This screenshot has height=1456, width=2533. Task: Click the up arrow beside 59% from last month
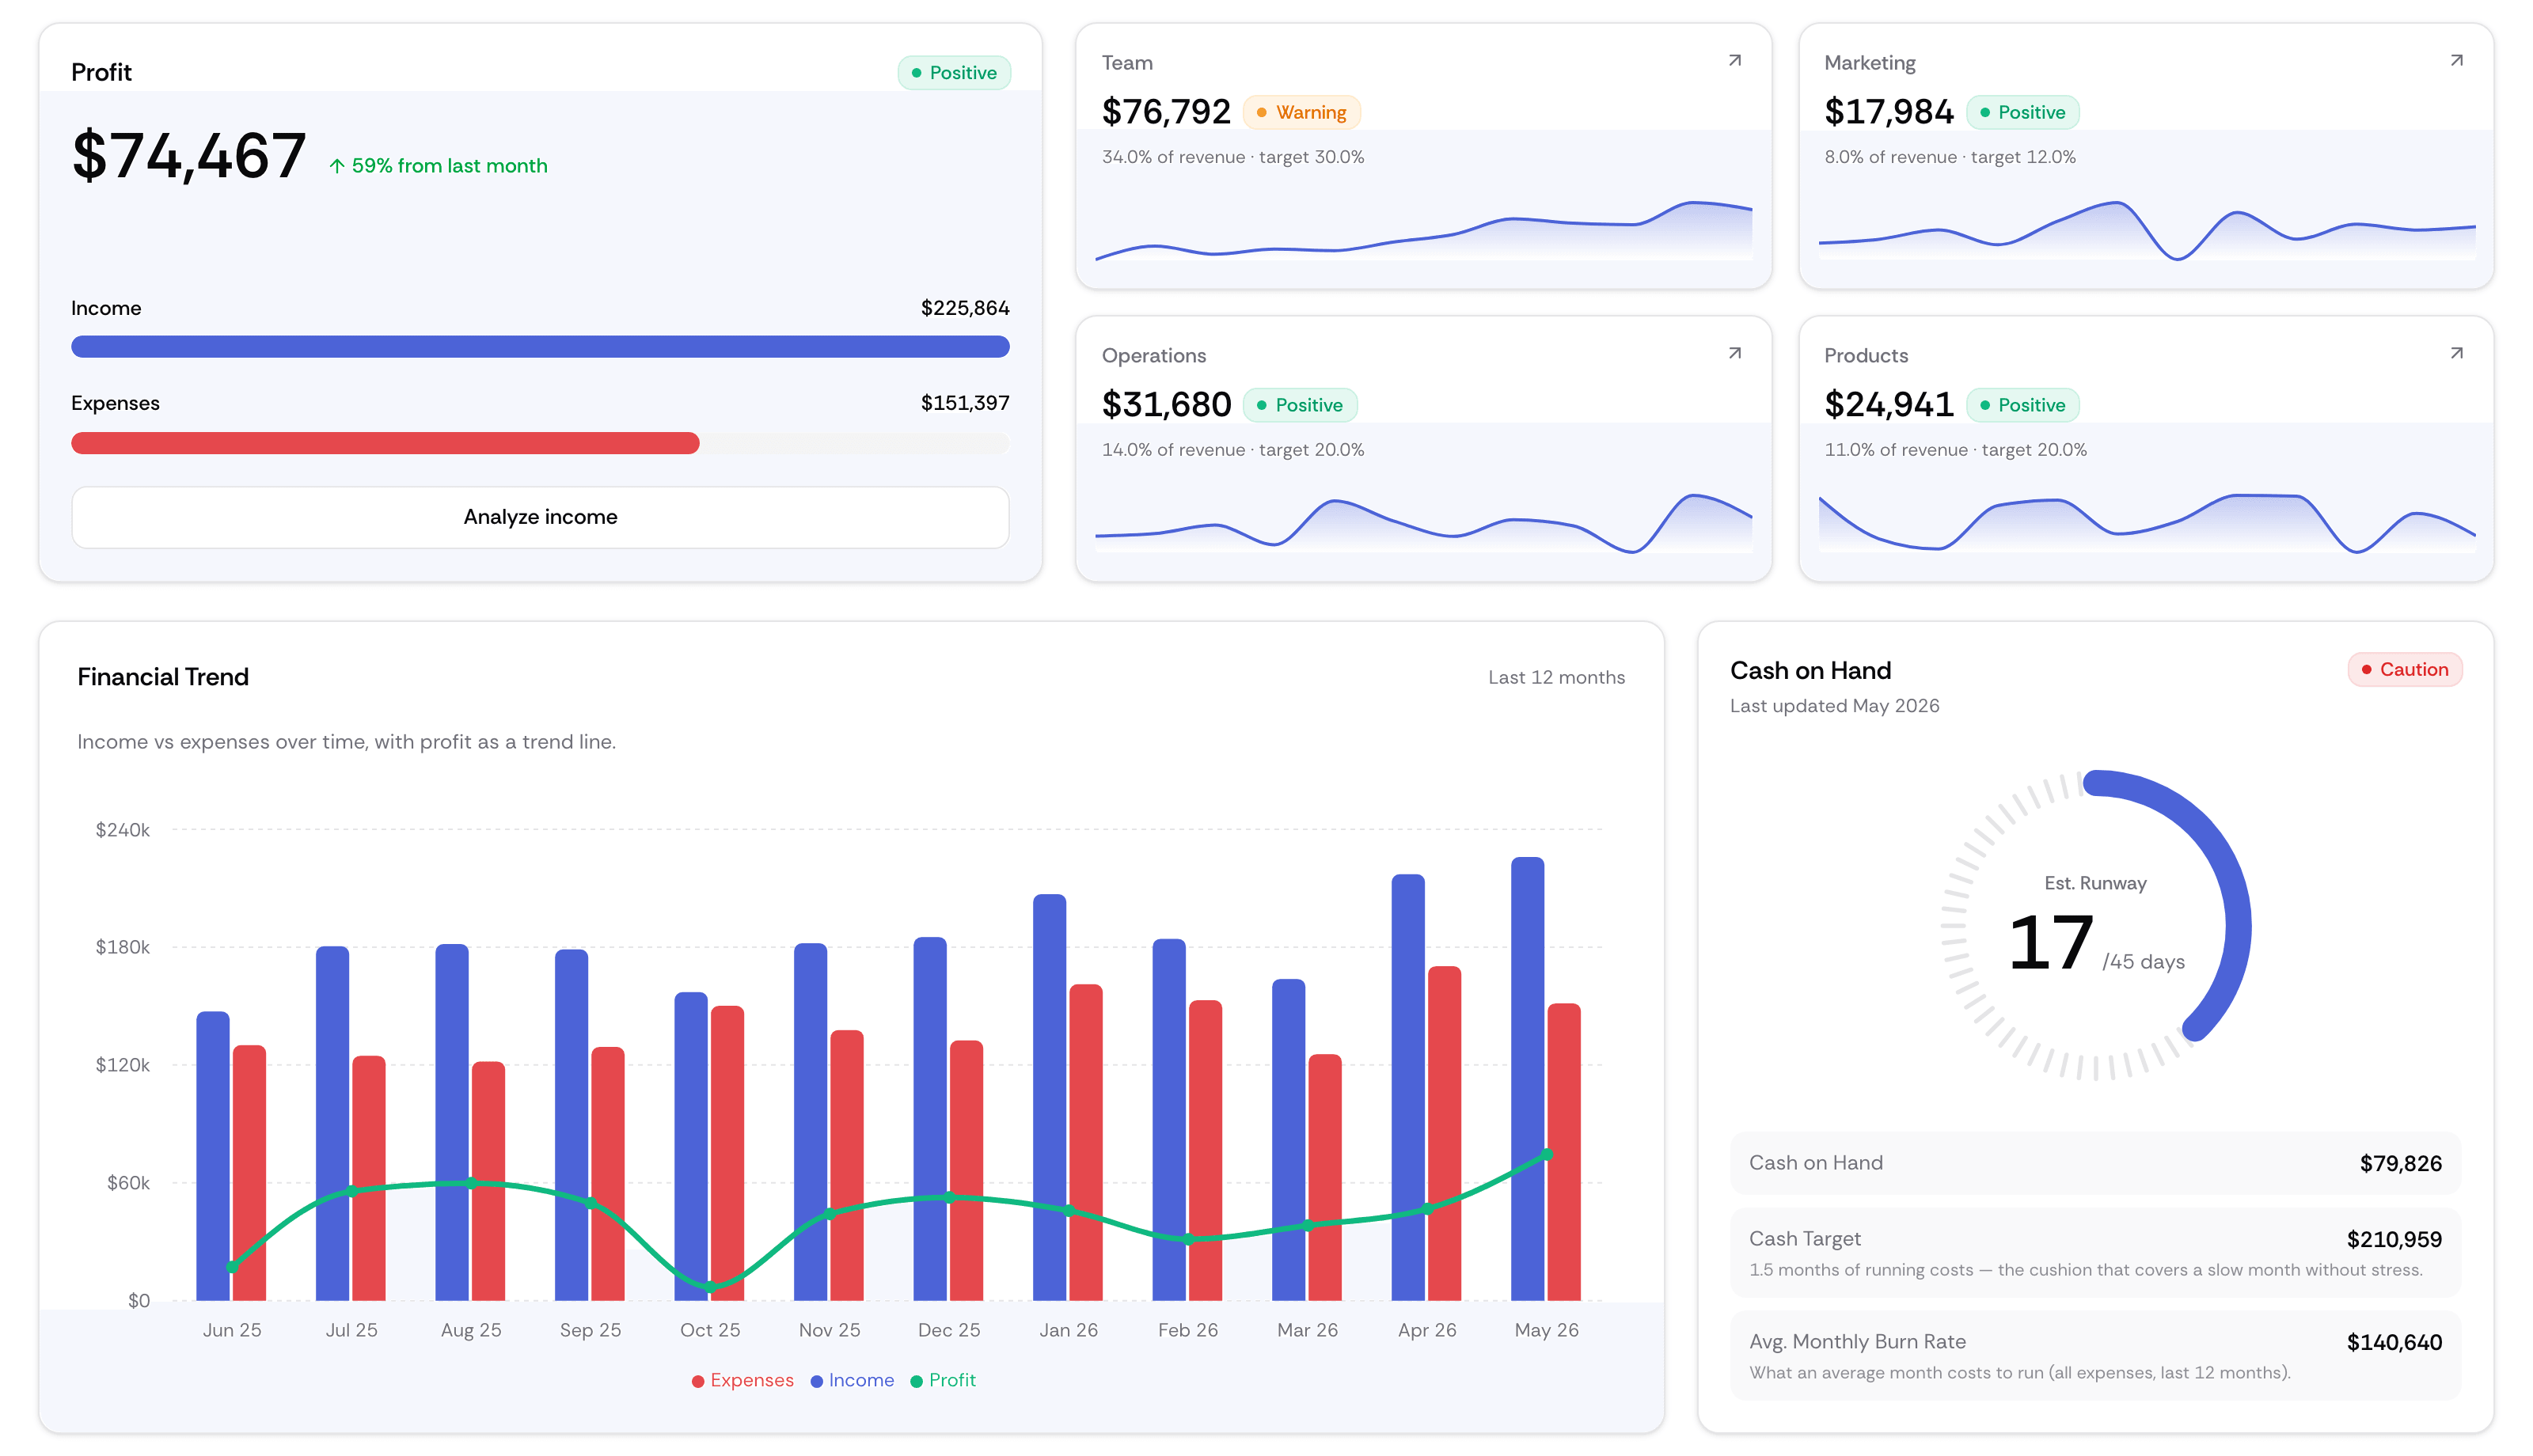click(337, 166)
